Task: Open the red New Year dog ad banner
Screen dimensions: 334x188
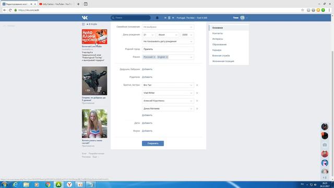Action: [94, 37]
